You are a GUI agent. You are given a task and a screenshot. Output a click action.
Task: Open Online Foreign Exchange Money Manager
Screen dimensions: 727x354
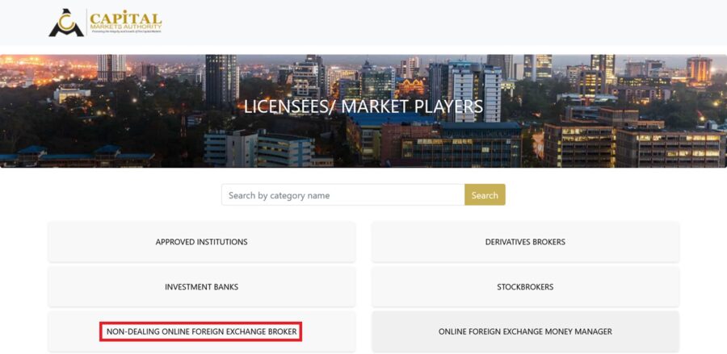click(525, 331)
